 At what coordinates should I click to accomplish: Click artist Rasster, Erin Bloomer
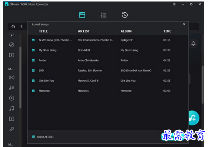click(x=90, y=71)
